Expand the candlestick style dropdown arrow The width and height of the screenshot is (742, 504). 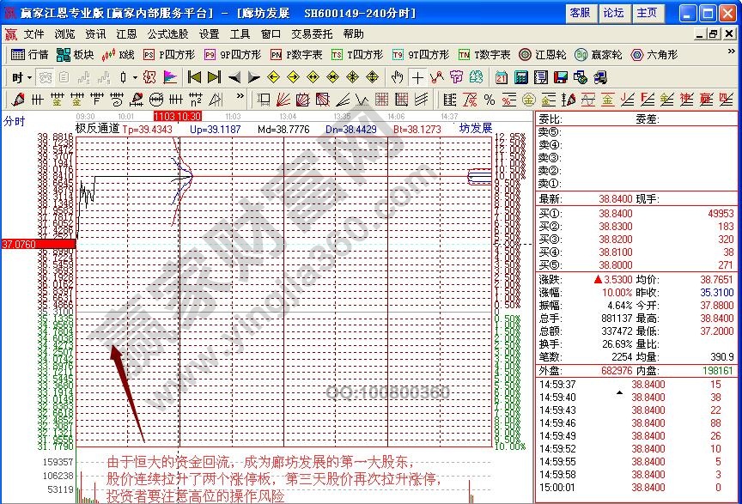(x=135, y=77)
